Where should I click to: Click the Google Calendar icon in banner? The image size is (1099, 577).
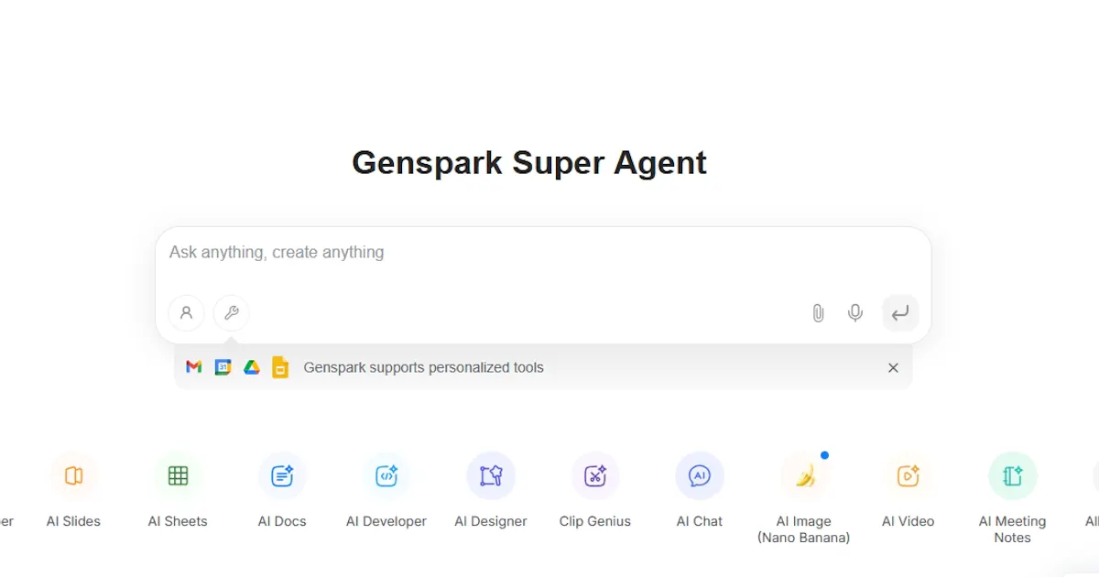223,367
